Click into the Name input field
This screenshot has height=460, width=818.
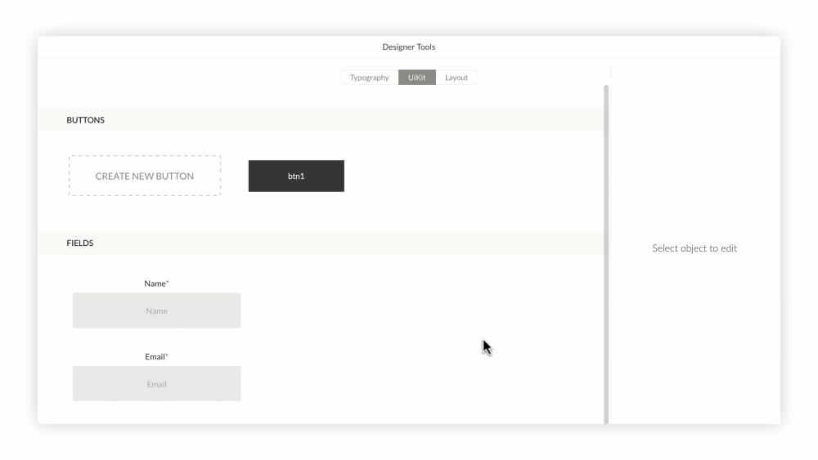[157, 310]
